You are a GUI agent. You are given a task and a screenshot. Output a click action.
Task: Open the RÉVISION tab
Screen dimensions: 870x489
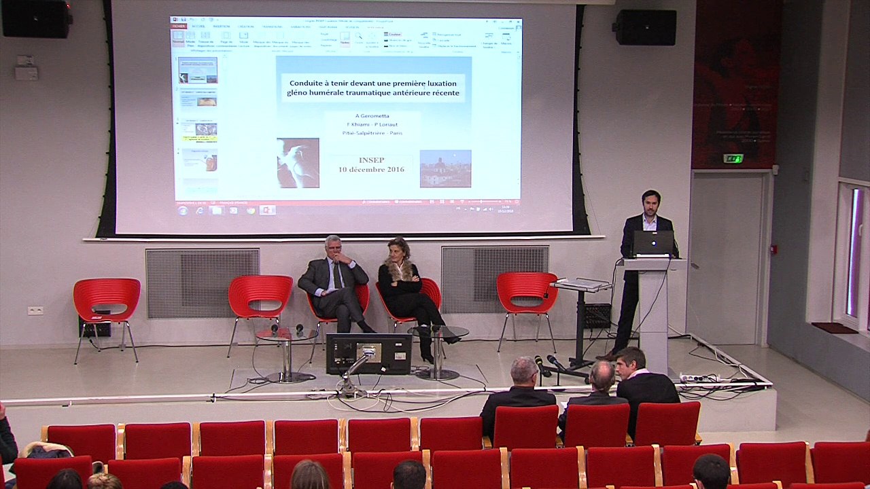click(352, 26)
